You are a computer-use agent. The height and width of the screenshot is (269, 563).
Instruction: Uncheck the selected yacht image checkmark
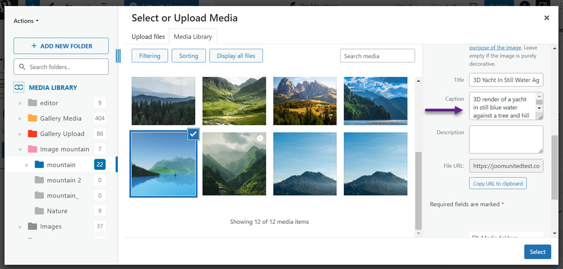coord(193,134)
